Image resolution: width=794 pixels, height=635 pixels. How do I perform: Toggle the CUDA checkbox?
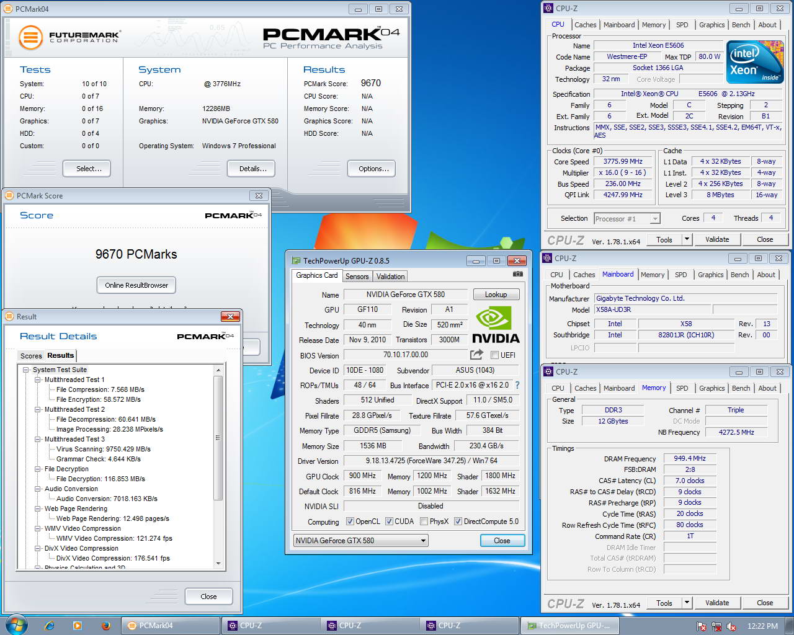tap(390, 522)
